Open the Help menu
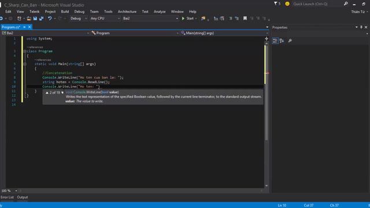370x208 pixels. click(193, 12)
